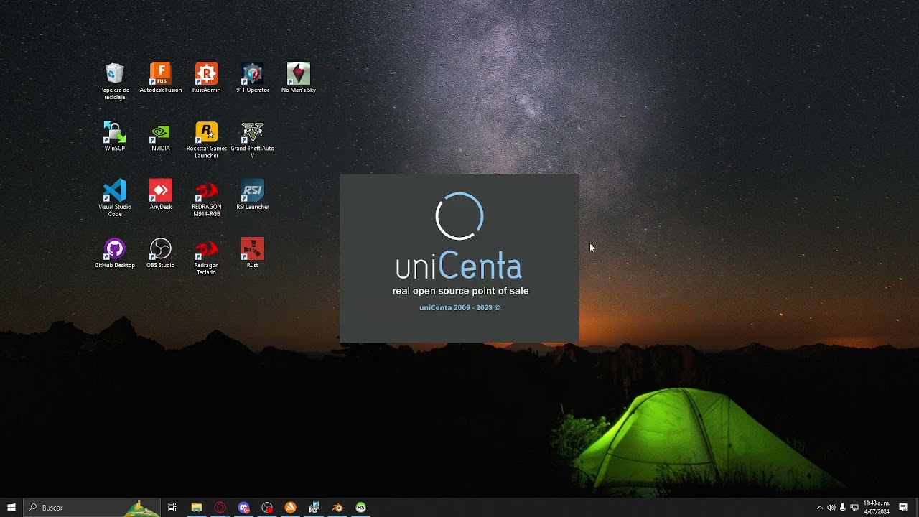Select the Autodesk Fusion desktop shortcut
This screenshot has height=517, width=919.
coord(161,78)
